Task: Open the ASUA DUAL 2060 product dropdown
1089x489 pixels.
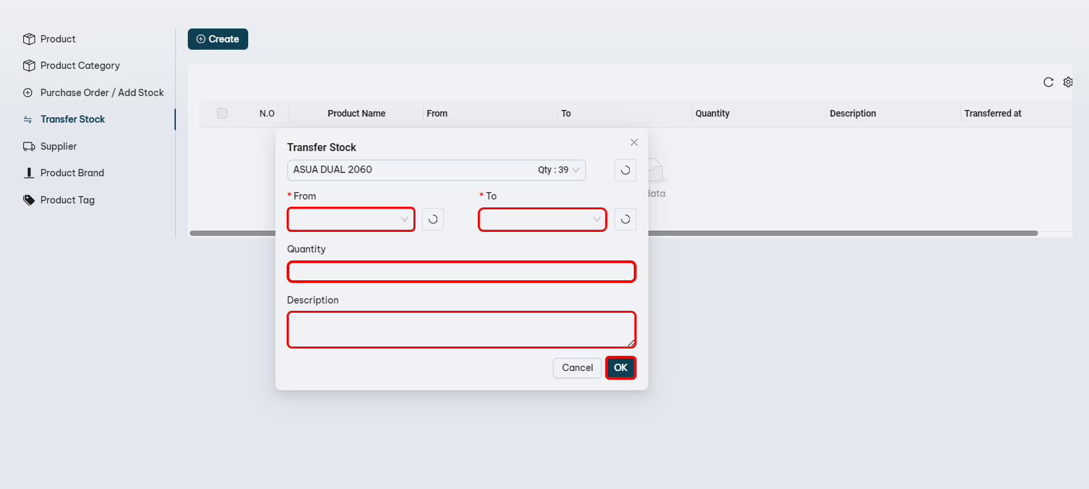Action: point(436,170)
